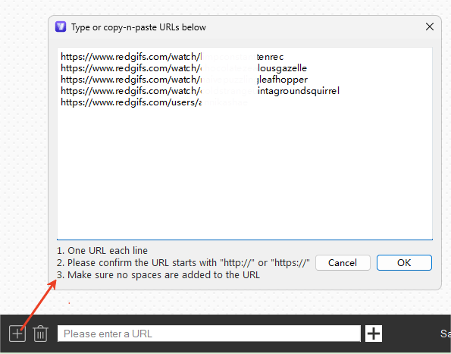Click the 'One URL each line' hint

102,250
